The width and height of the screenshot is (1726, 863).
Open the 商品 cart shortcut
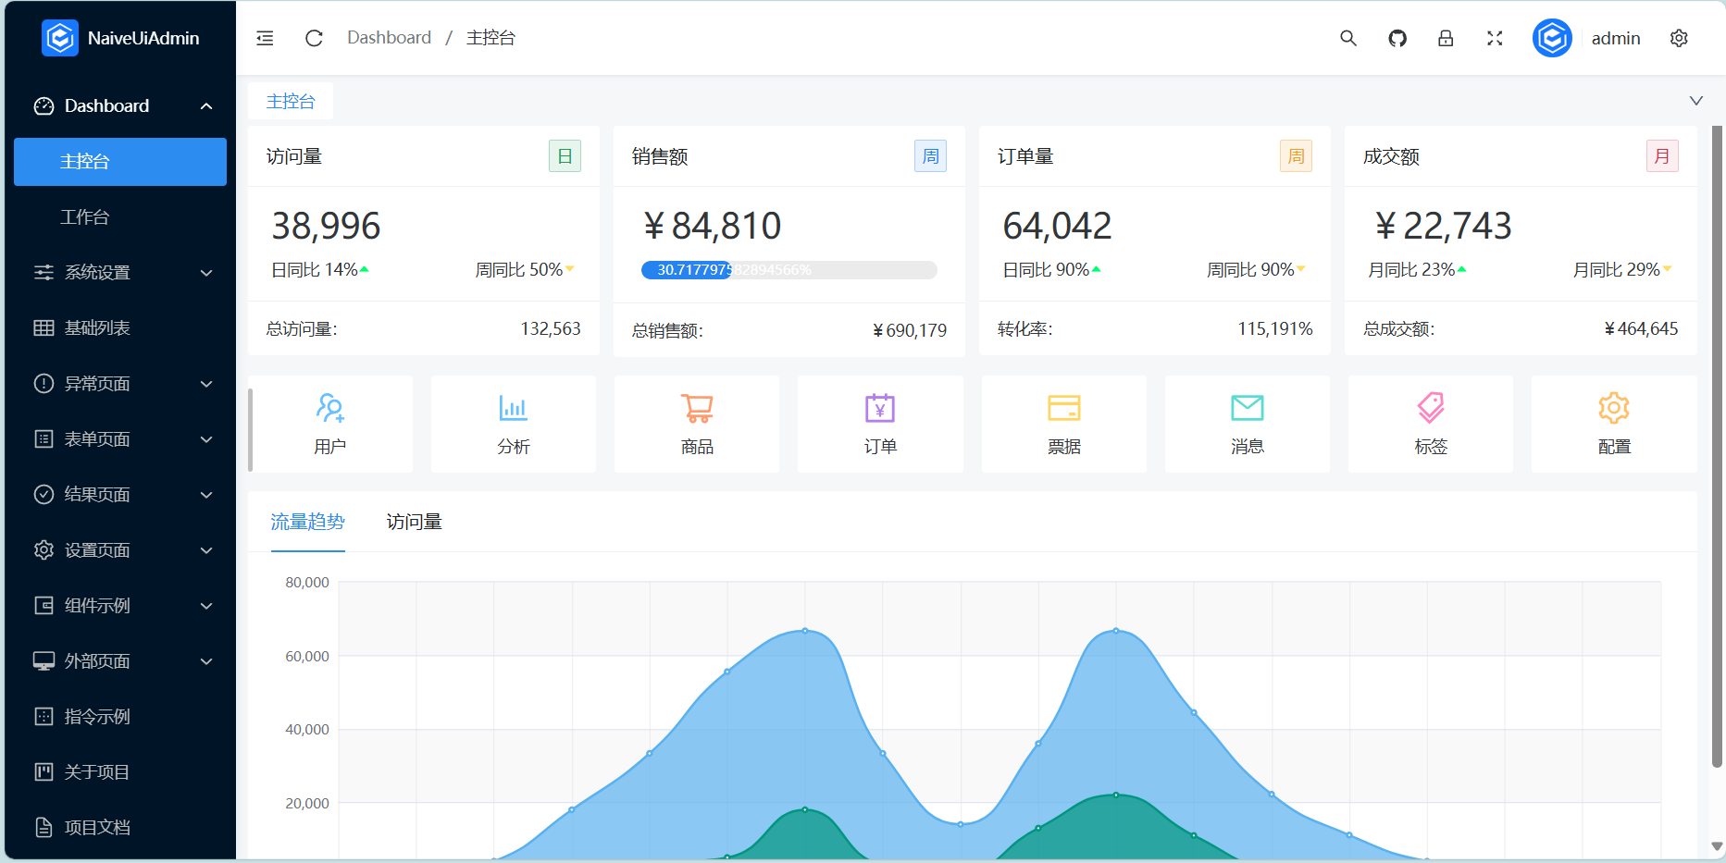tap(697, 425)
